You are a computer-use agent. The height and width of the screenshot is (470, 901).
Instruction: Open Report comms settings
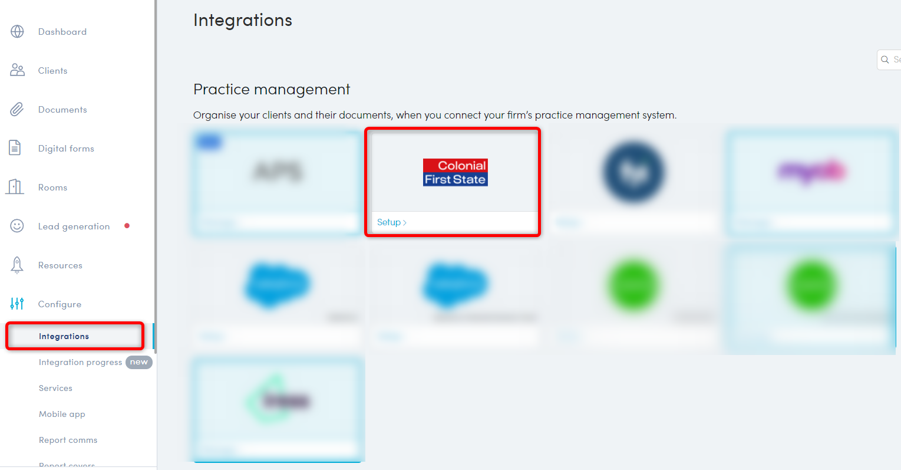pyautogui.click(x=68, y=440)
